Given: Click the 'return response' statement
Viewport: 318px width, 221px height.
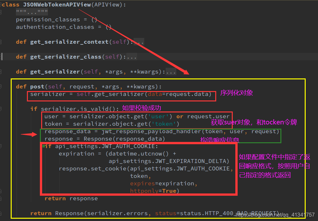Looking at the screenshot, I should coord(71,199).
